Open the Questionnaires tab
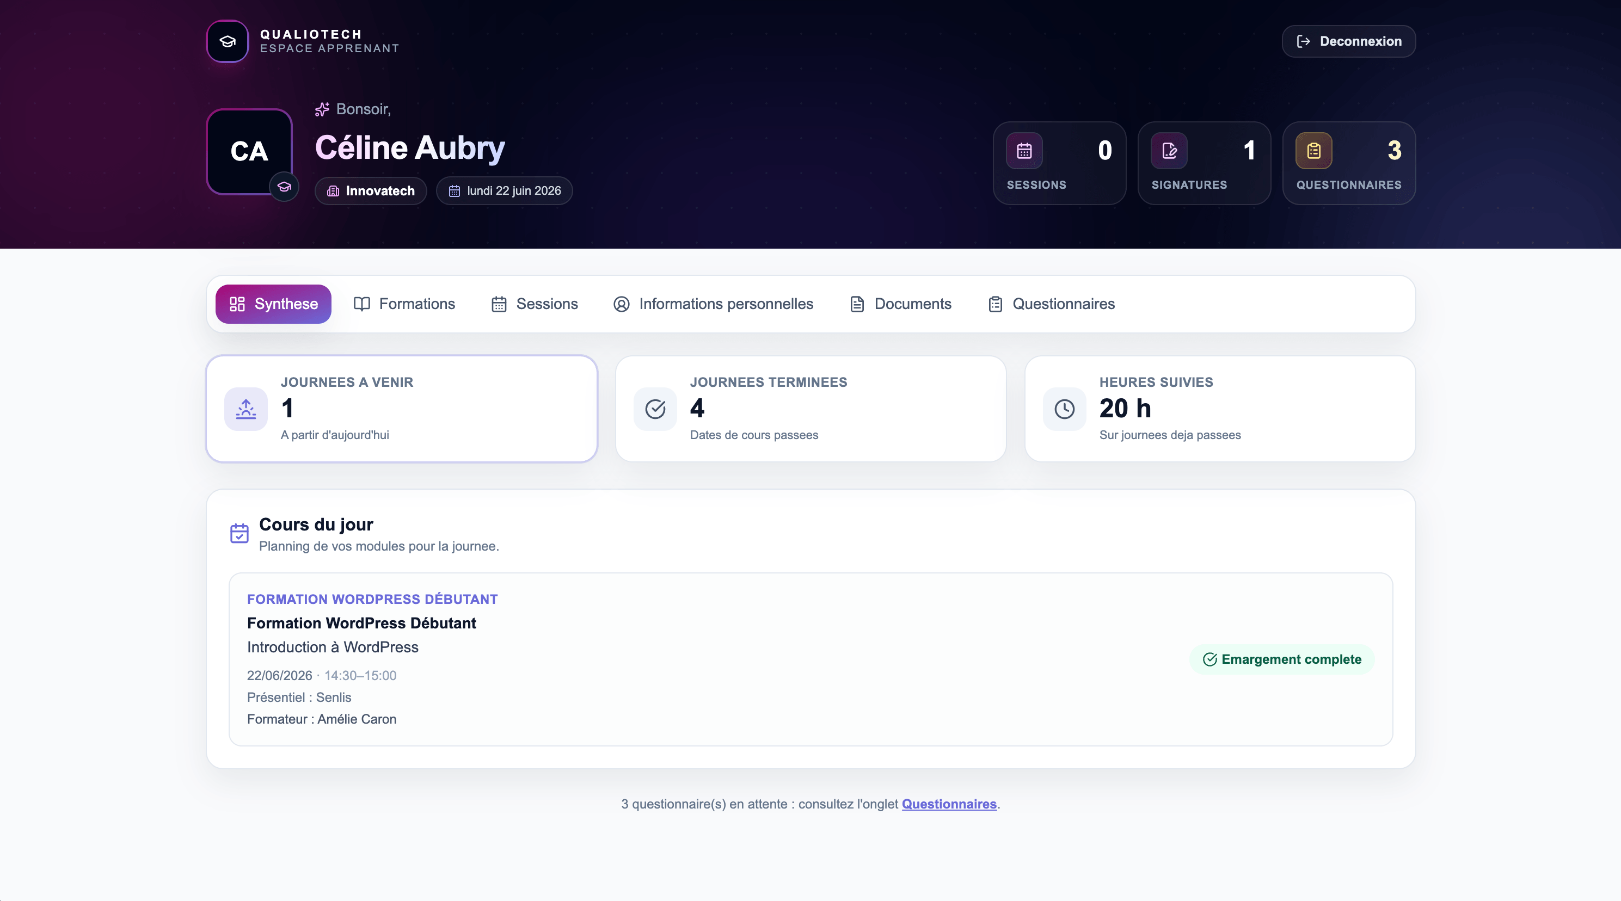Screen dimensions: 1621x901 [1052, 304]
